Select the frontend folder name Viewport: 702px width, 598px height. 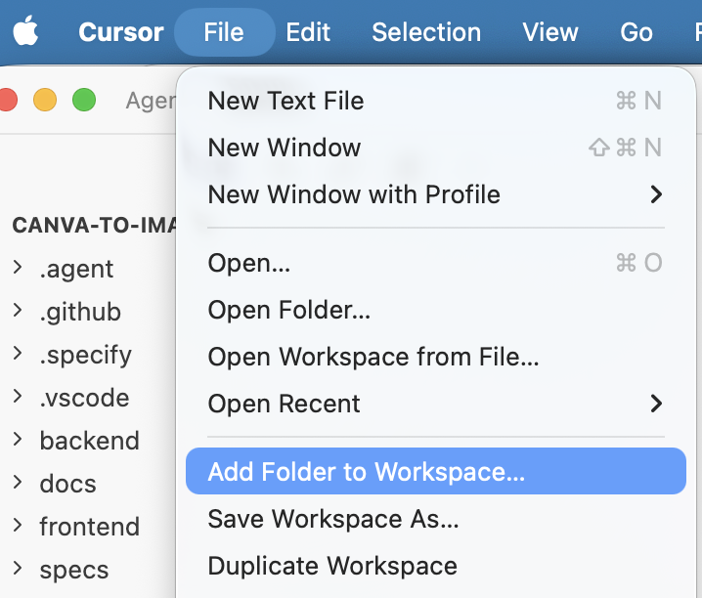coord(90,527)
